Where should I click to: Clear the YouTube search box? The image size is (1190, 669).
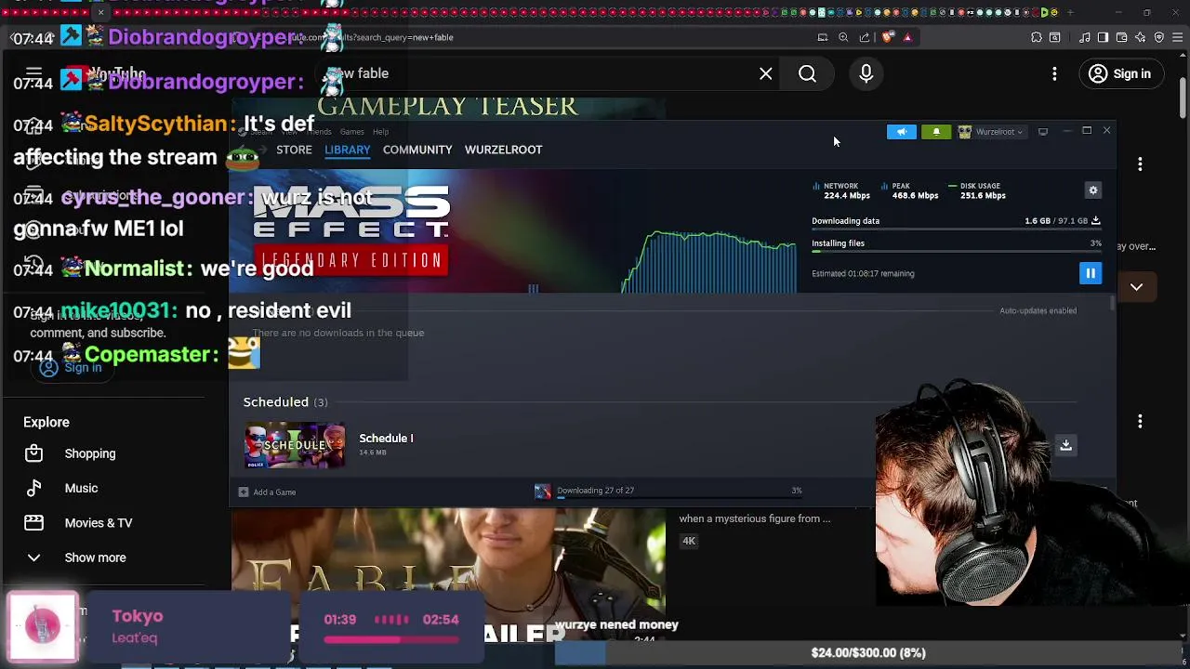pyautogui.click(x=765, y=73)
